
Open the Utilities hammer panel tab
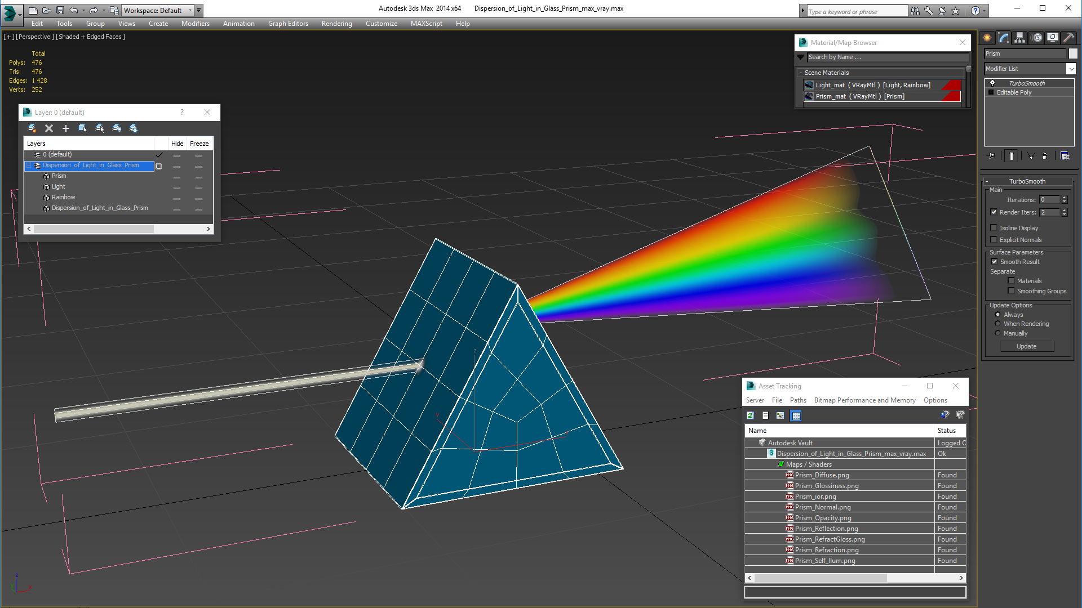coord(1068,38)
